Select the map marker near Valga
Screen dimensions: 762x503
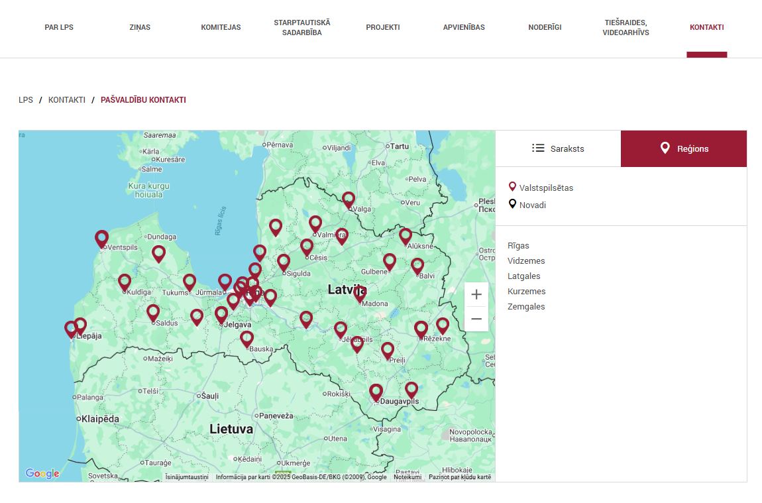coord(349,199)
